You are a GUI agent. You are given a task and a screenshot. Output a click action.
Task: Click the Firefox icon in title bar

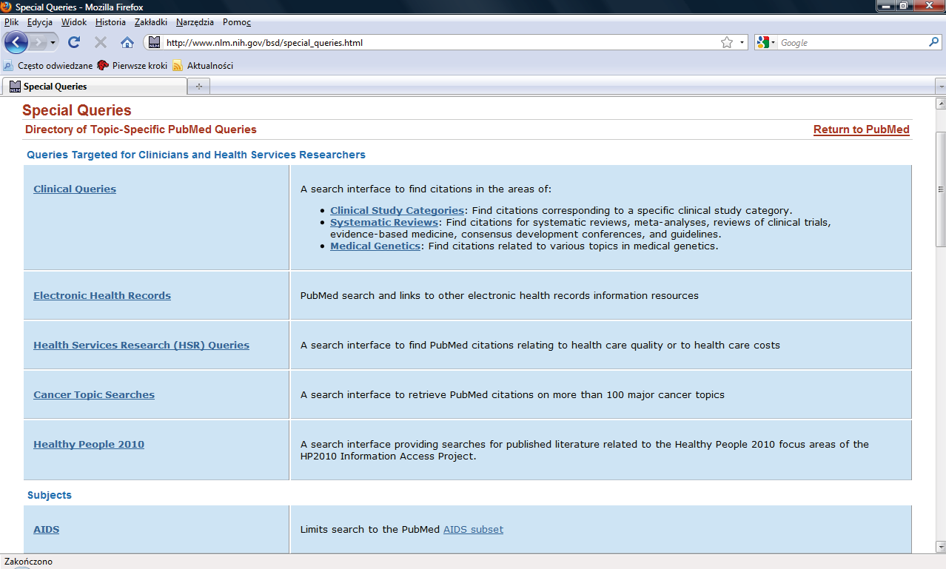pos(7,7)
